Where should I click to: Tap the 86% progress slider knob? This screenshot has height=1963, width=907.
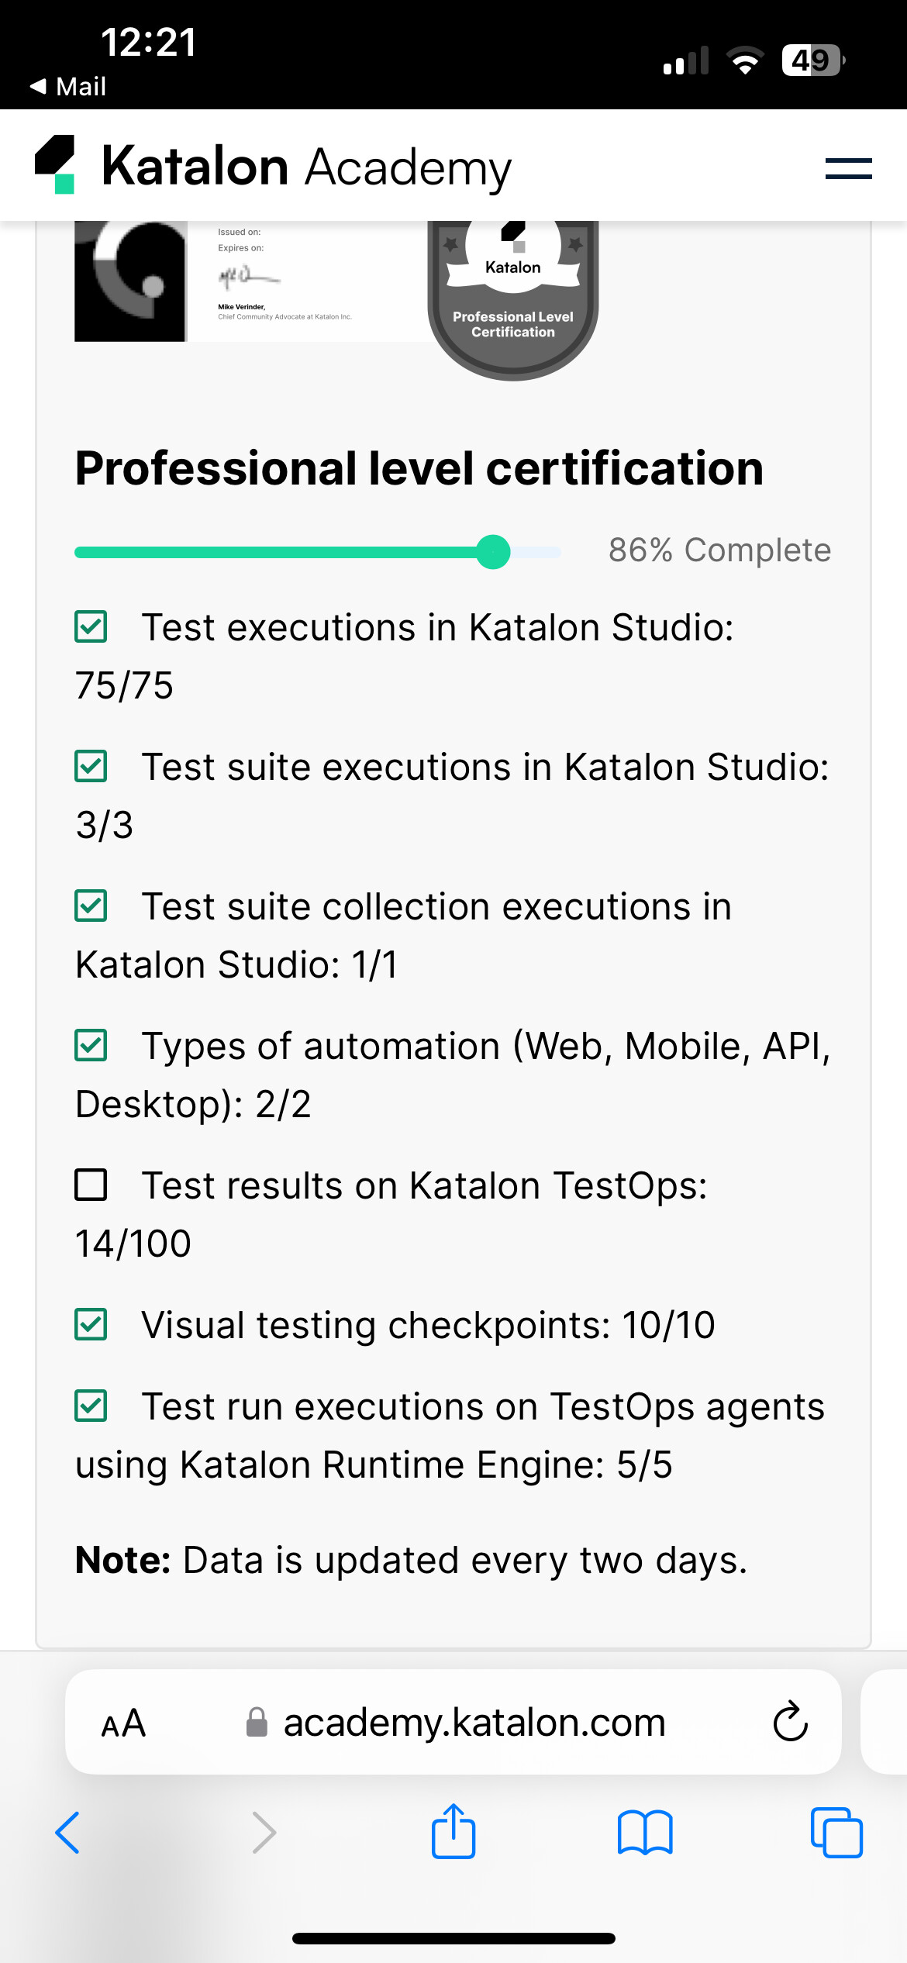click(493, 552)
